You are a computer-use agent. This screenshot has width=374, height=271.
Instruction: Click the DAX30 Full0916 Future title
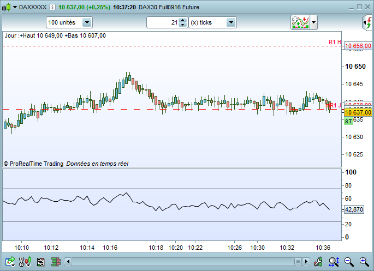click(169, 7)
